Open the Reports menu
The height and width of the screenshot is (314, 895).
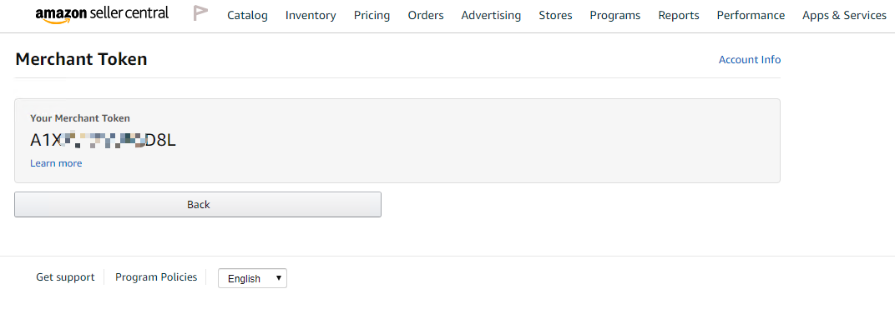(x=678, y=15)
